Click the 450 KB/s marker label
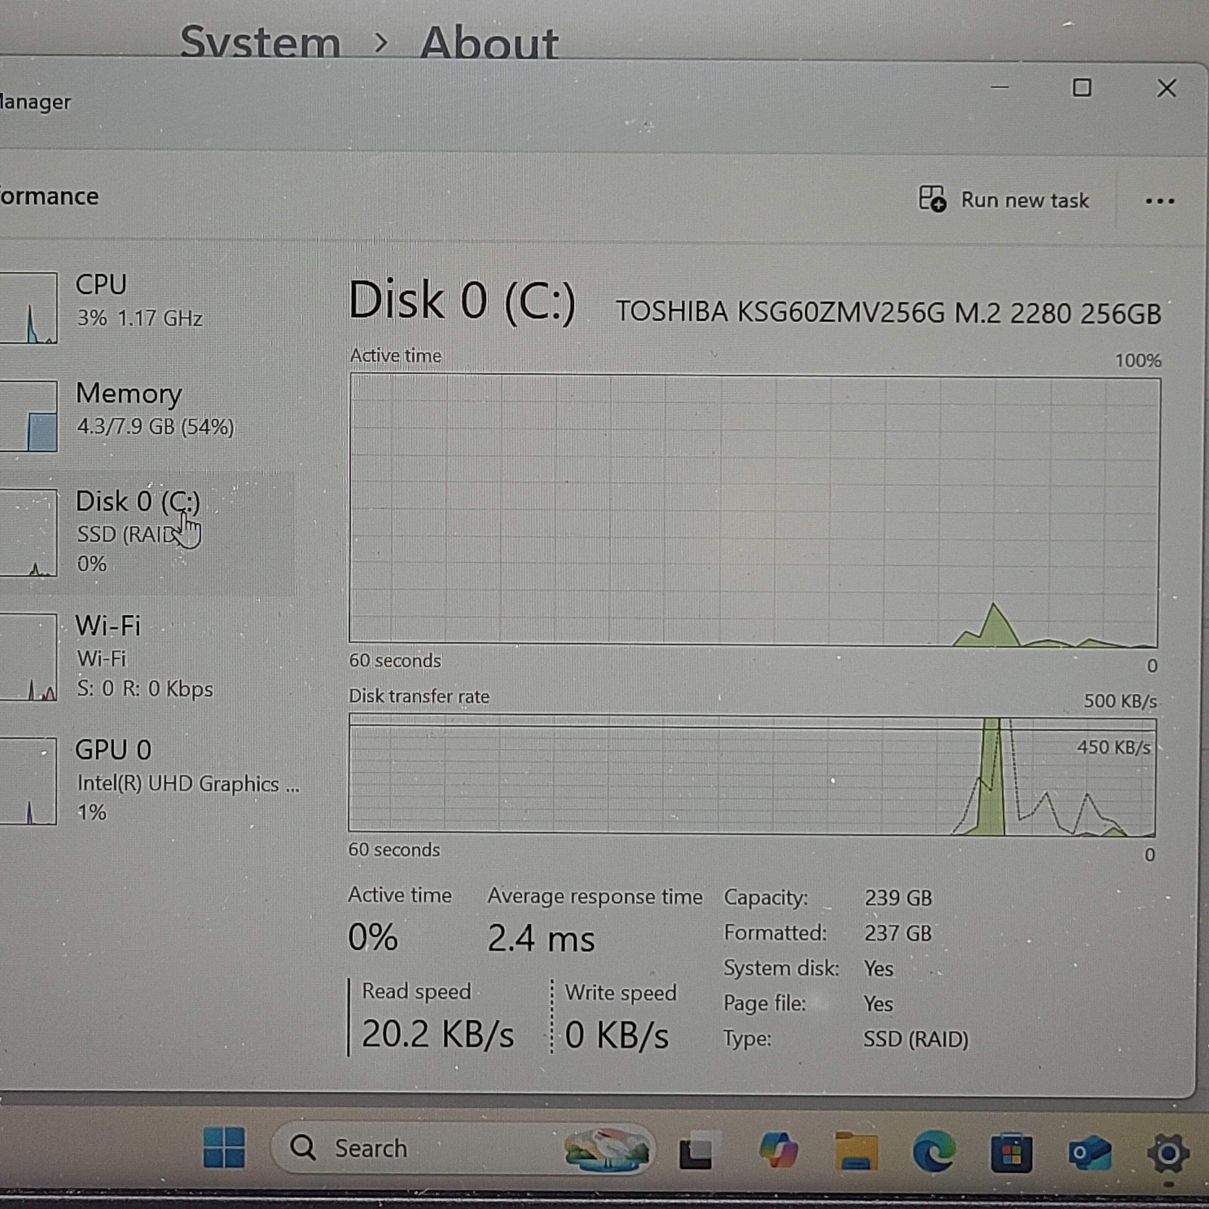 pos(1113,747)
